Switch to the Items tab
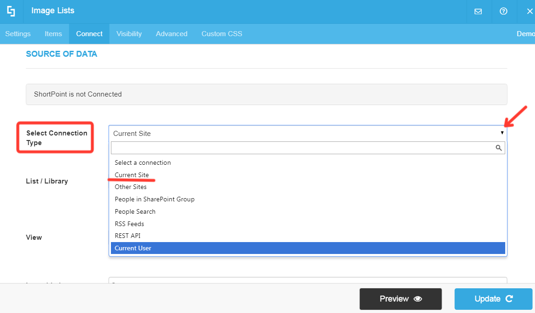The height and width of the screenshot is (313, 535). click(53, 33)
